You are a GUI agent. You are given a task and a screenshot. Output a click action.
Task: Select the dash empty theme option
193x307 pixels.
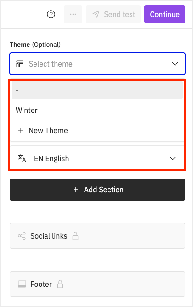click(97, 90)
